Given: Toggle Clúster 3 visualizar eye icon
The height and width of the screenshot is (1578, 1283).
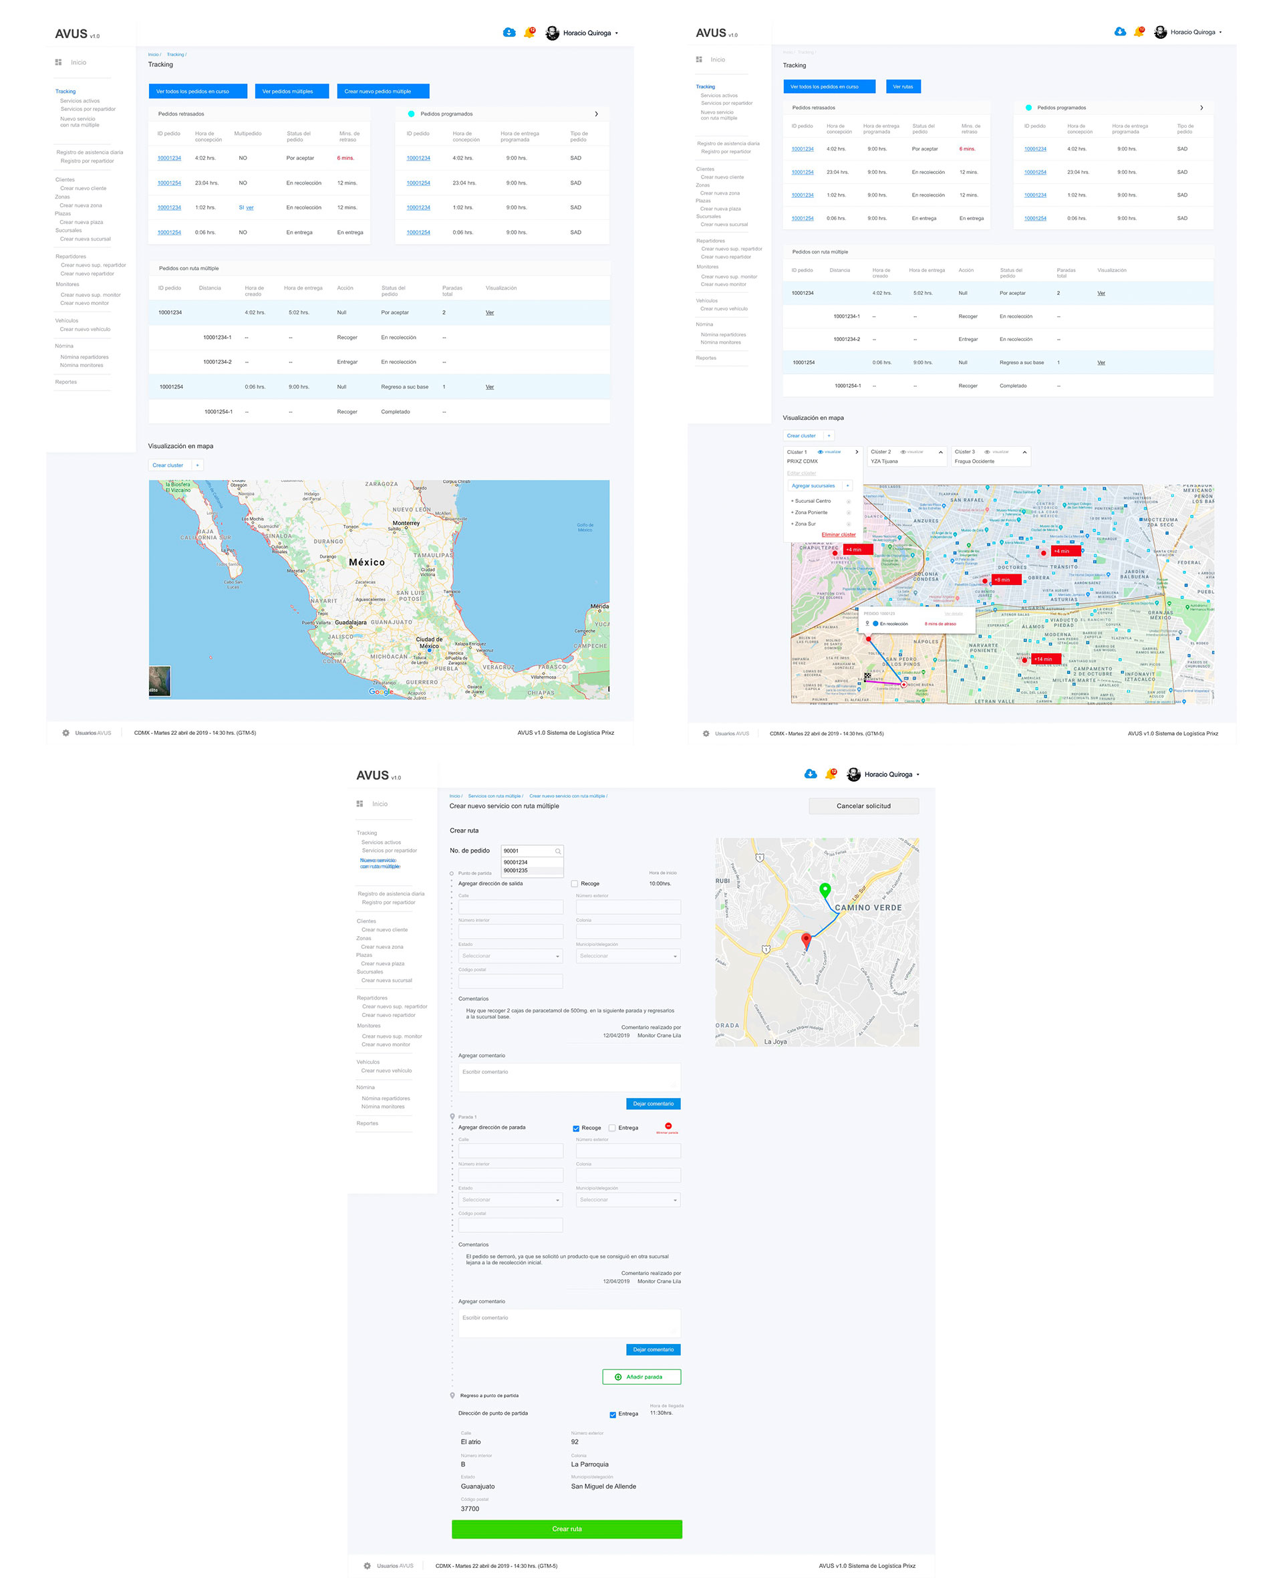Looking at the screenshot, I should point(988,452).
